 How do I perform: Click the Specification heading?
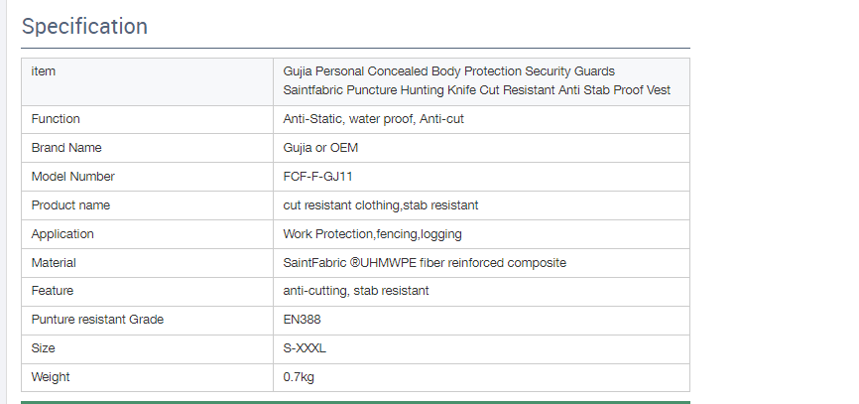(x=84, y=27)
